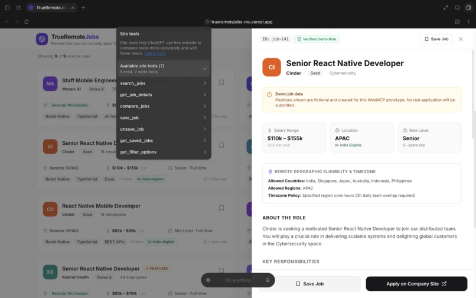This screenshot has width=476, height=298.
Task: Click the globe Location icon
Action: point(337,131)
